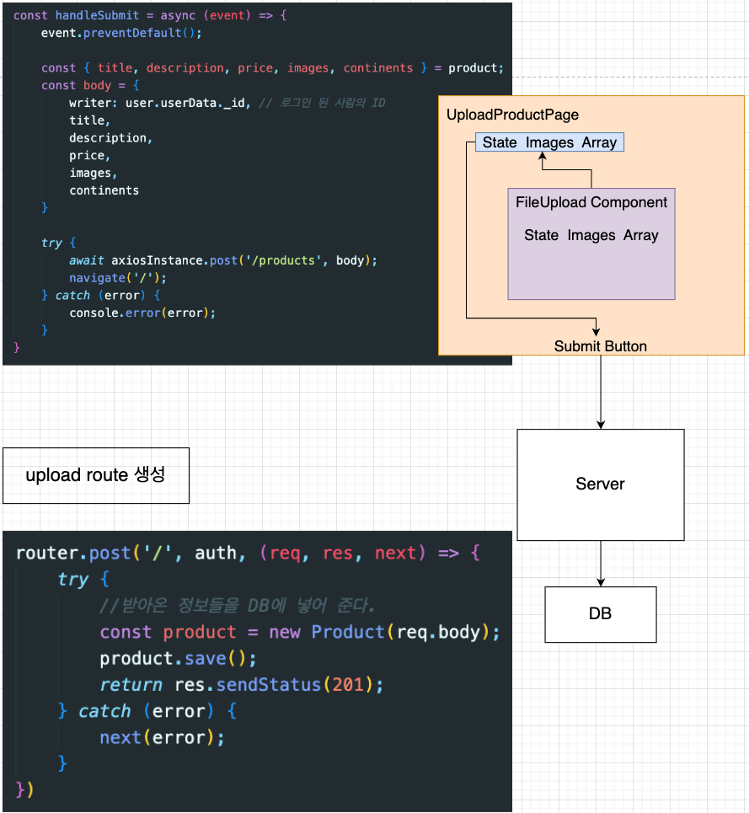The image size is (749, 813).
Task: Click the "router.post('/', auth," line
Action: (248, 554)
